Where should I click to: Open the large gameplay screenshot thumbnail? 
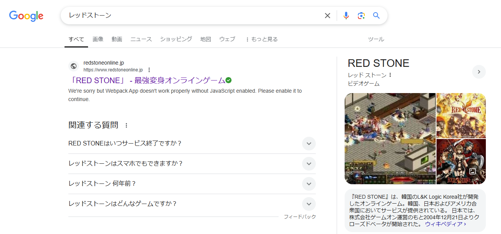tap(390, 139)
